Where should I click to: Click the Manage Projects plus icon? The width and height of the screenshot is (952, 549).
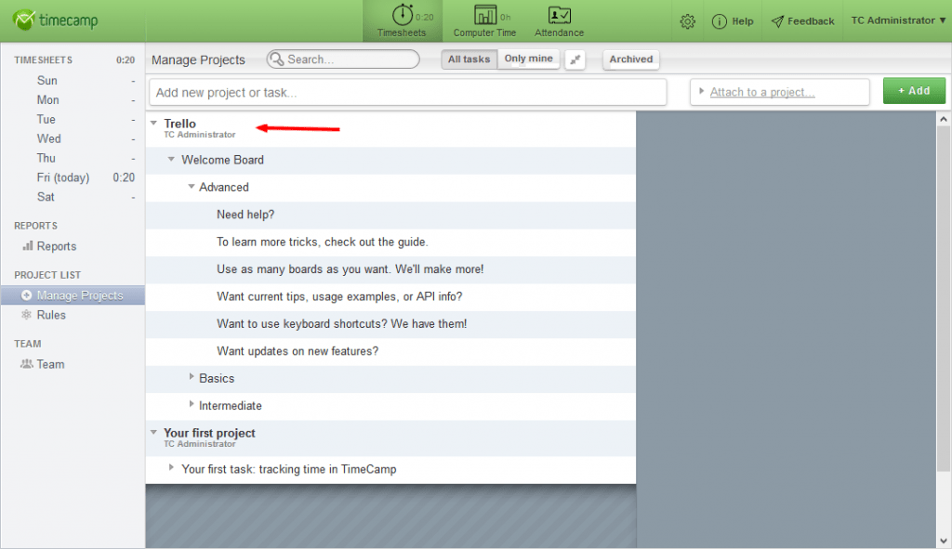click(26, 295)
